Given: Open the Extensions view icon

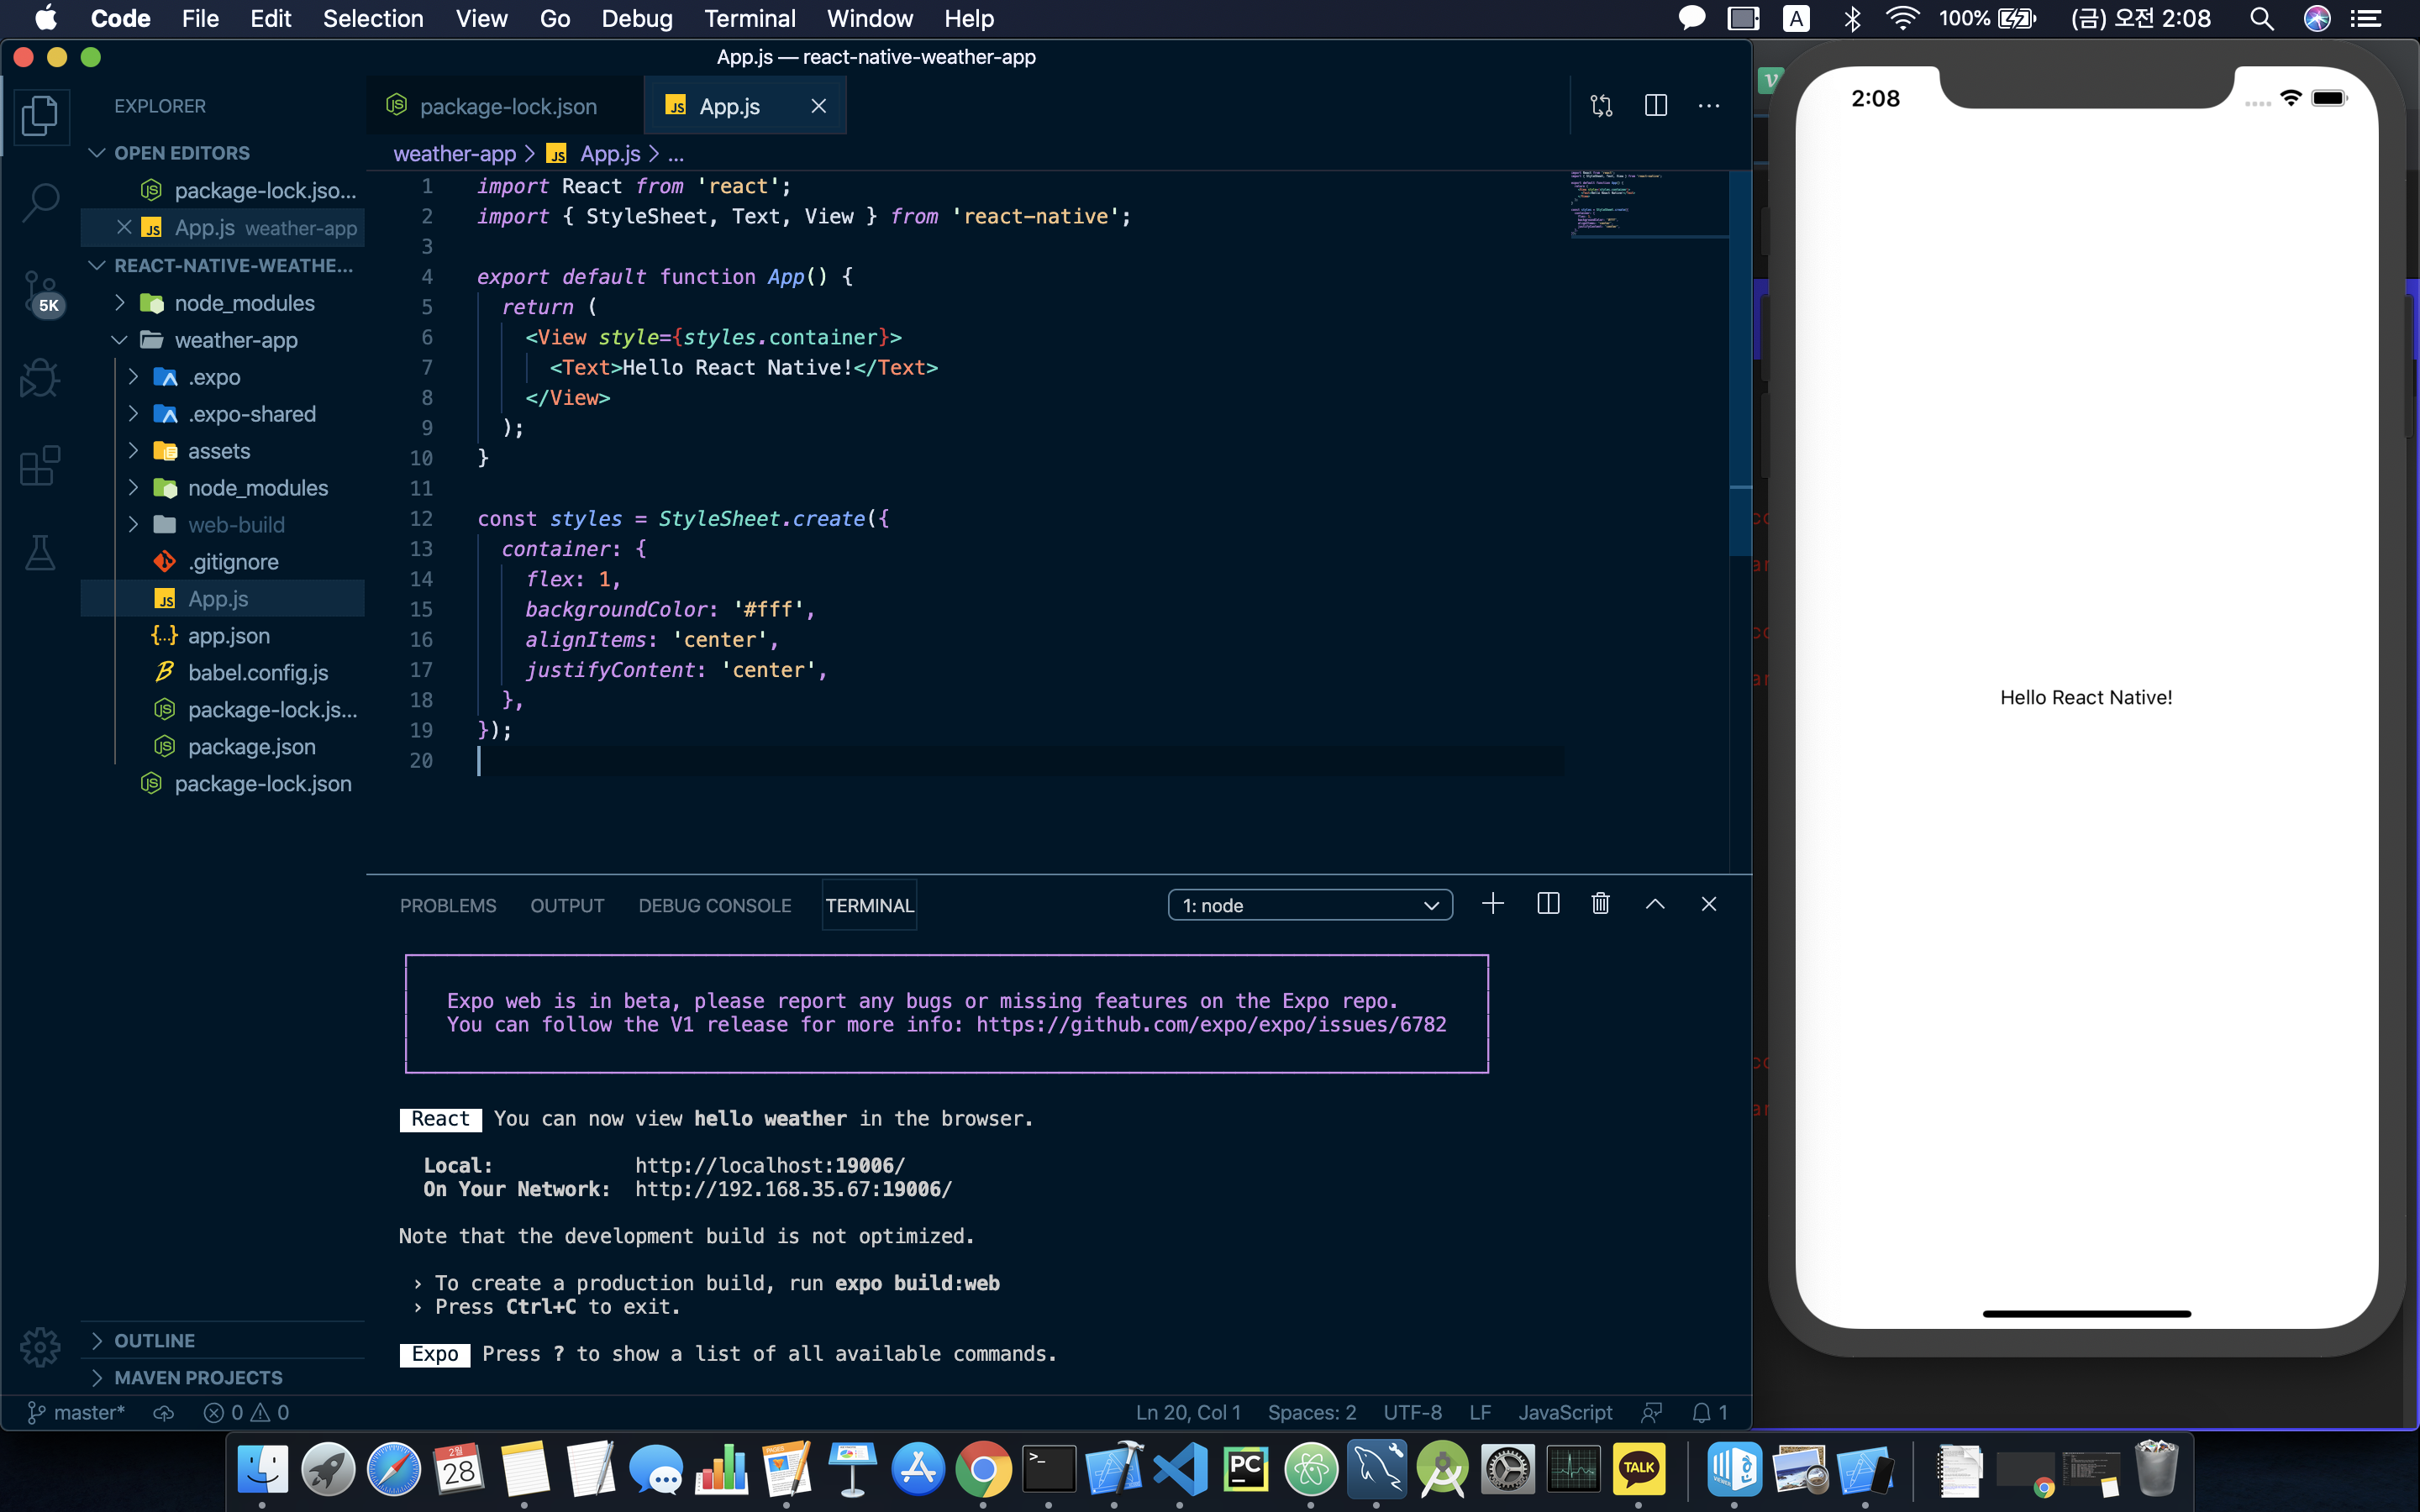Looking at the screenshot, I should coord(40,466).
